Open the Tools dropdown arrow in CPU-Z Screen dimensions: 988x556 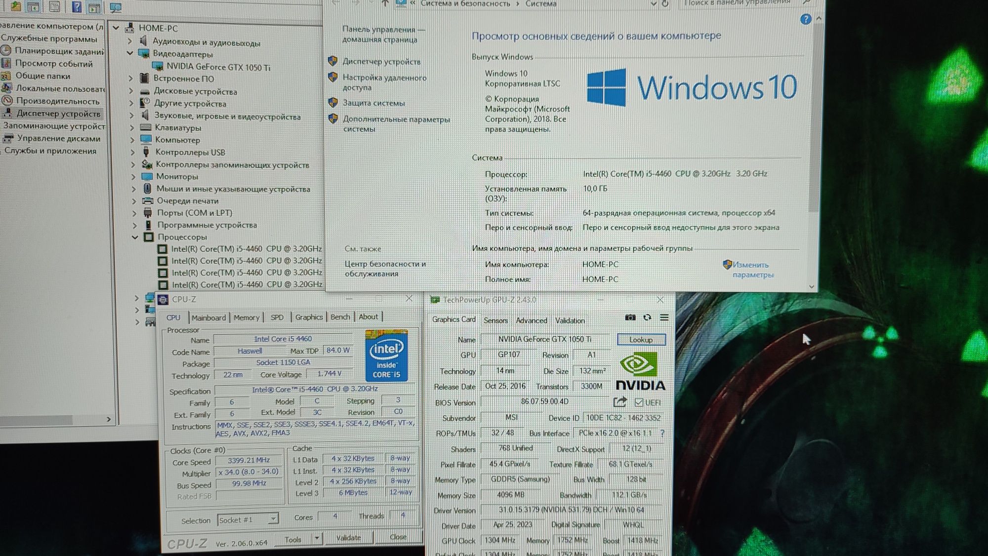tap(317, 538)
